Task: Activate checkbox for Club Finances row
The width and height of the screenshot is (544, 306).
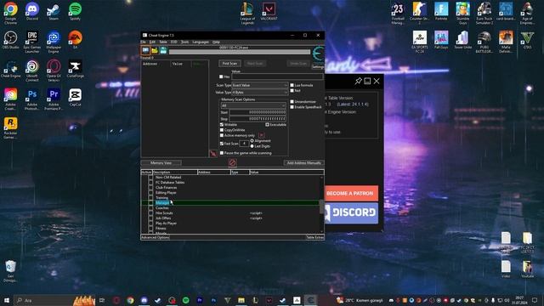Action: click(150, 188)
